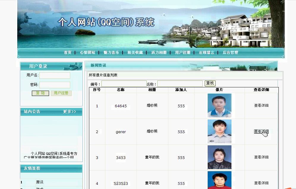This screenshot has height=189, width=296.
Task: Go to 魅力音乐 in the navigation bar
Action: tap(111, 52)
